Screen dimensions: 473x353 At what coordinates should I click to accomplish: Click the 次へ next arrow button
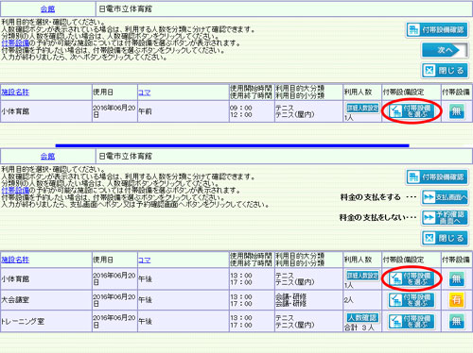point(445,50)
